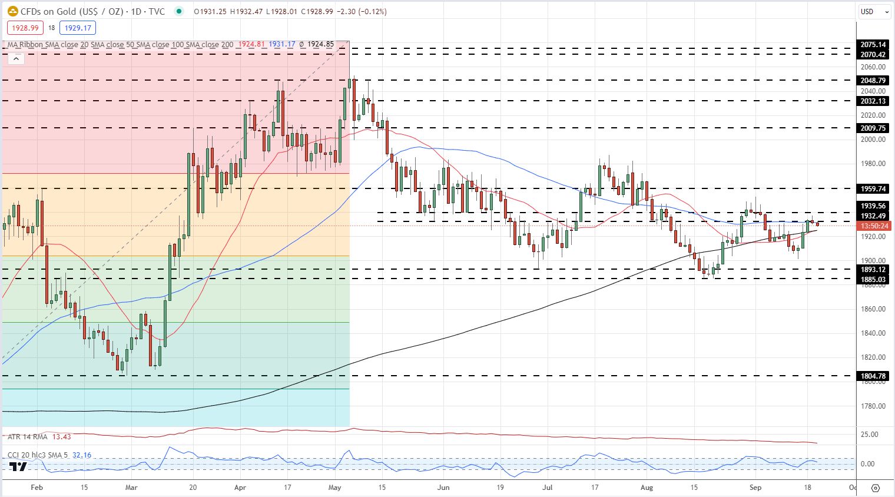Click the L1928.01 low price value
Viewport: 895px width, 497px height.
coord(281,11)
